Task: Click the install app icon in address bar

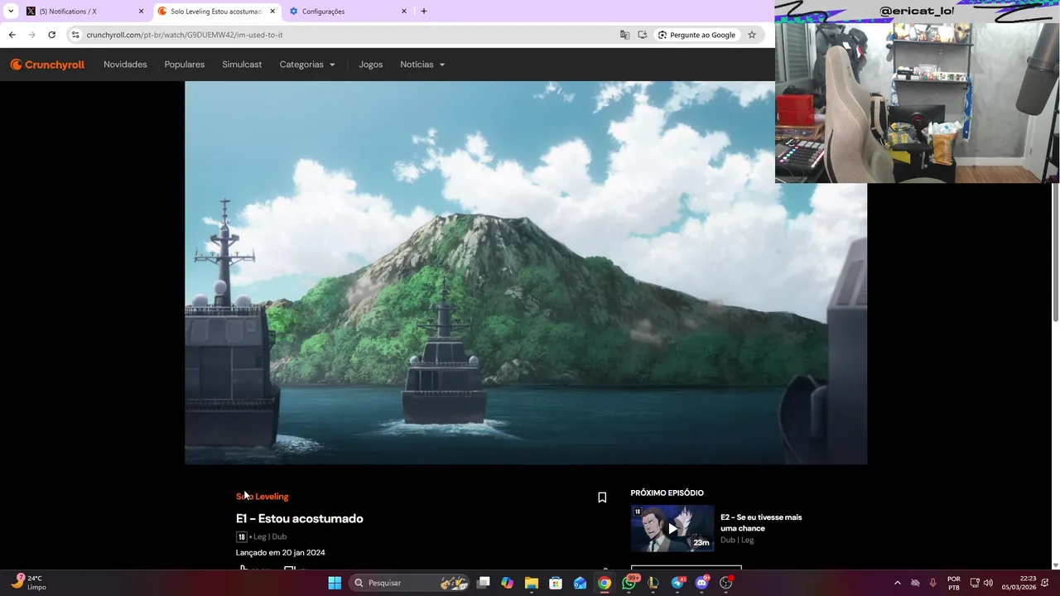Action: 643,35
